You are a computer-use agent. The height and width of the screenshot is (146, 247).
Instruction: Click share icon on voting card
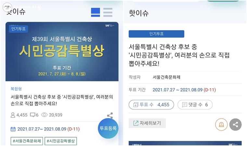coord(110,116)
